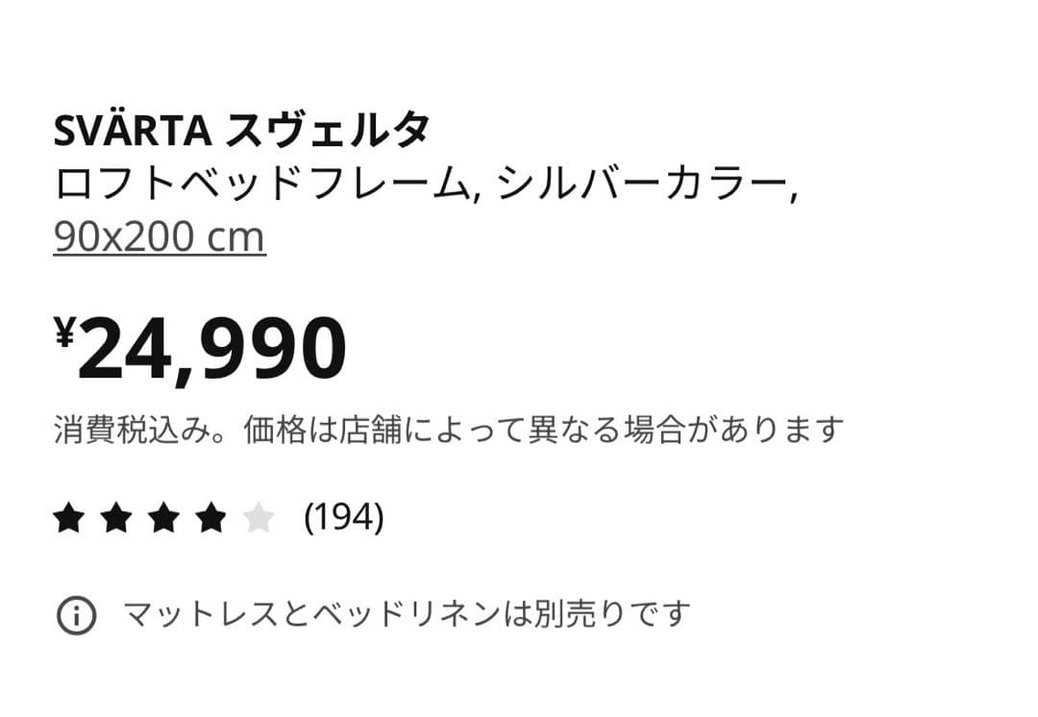
Task: Click the fifth gray star
Action: pyautogui.click(x=259, y=519)
